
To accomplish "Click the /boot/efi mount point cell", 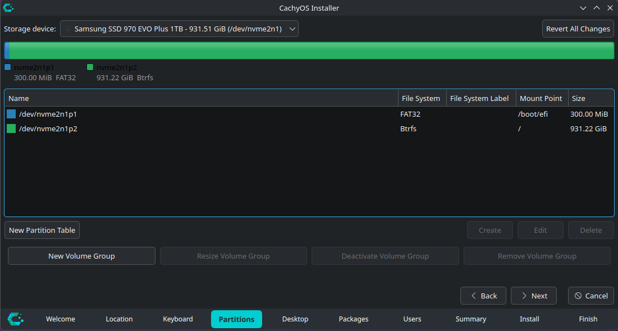I will tap(533, 114).
